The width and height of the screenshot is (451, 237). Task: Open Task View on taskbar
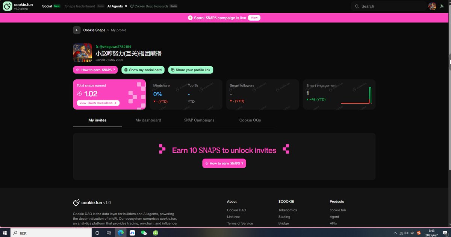109,233
